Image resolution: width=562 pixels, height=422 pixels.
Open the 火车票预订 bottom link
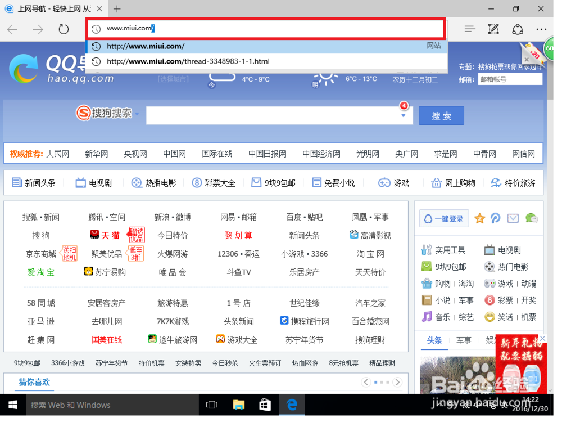pyautogui.click(x=265, y=363)
